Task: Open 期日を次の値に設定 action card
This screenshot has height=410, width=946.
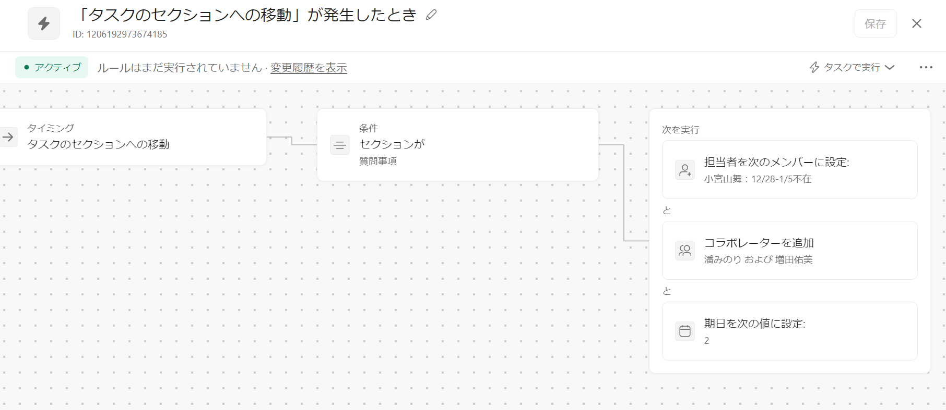Action: (789, 331)
